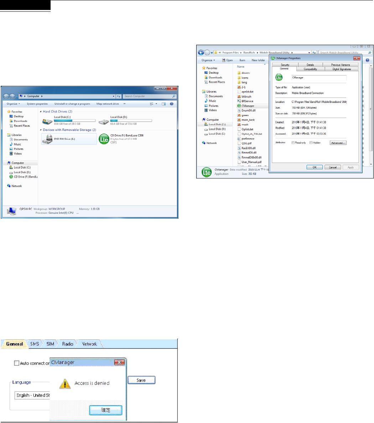The width and height of the screenshot is (374, 423).
Task: Go back using the Computer window's back arrow
Action: pos(6,96)
